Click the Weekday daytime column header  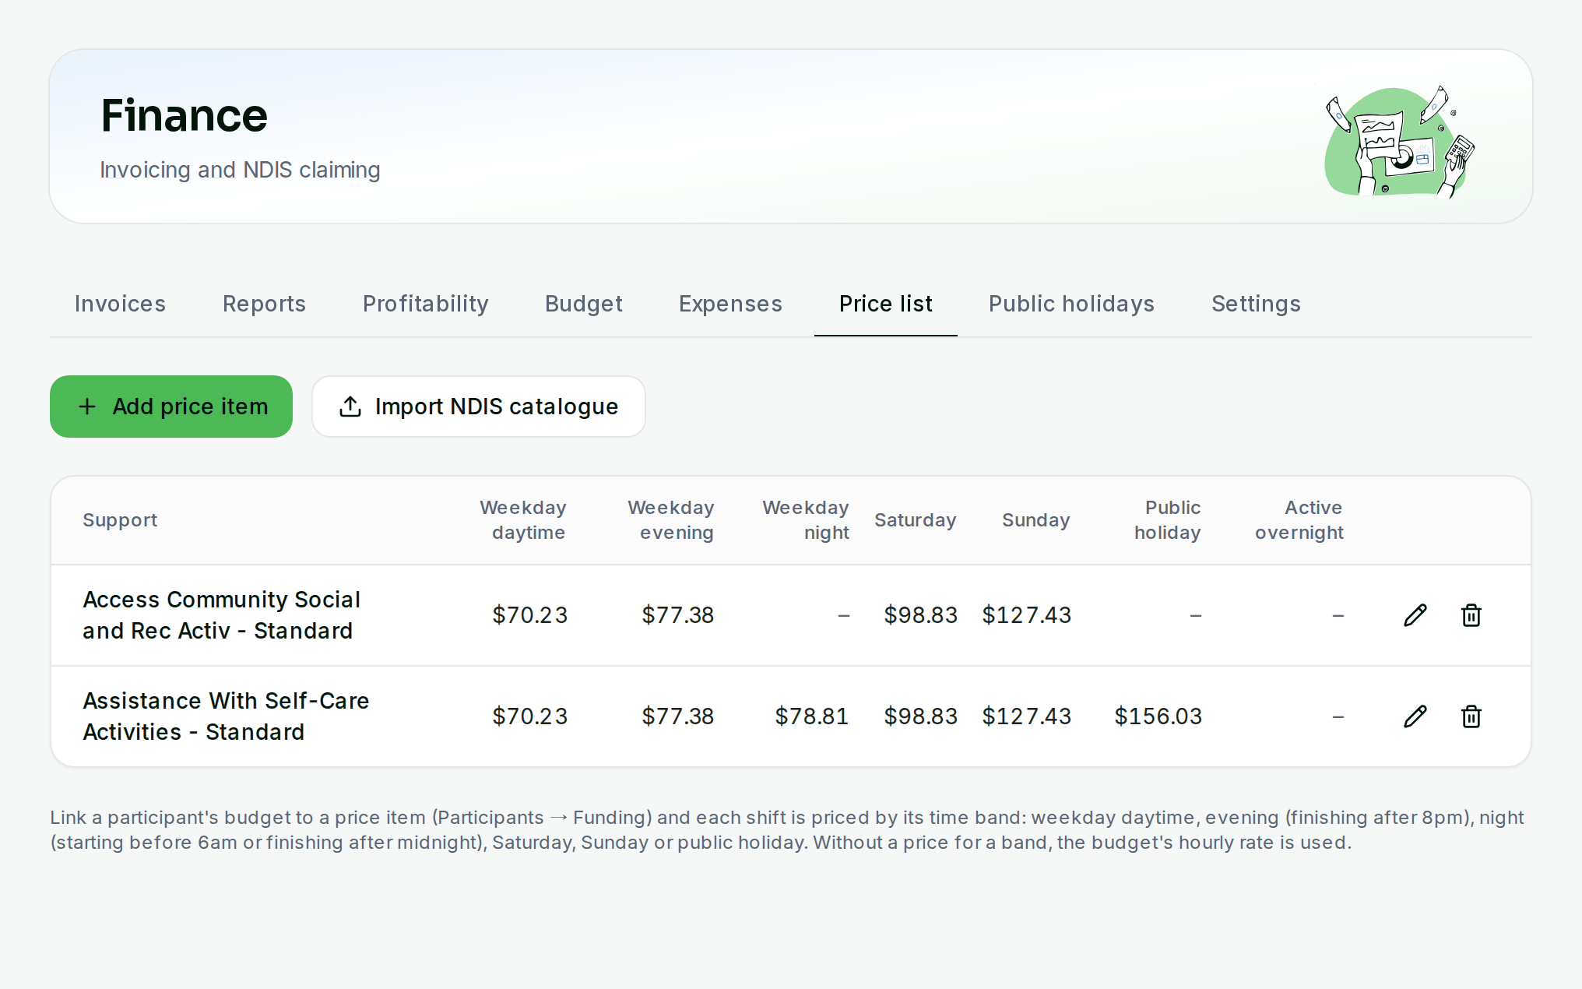523,520
